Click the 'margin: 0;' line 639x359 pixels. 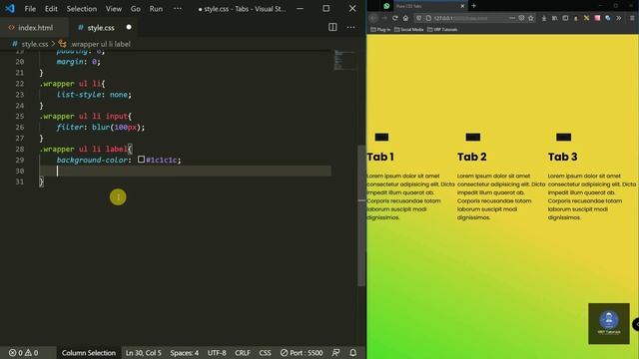[78, 62]
